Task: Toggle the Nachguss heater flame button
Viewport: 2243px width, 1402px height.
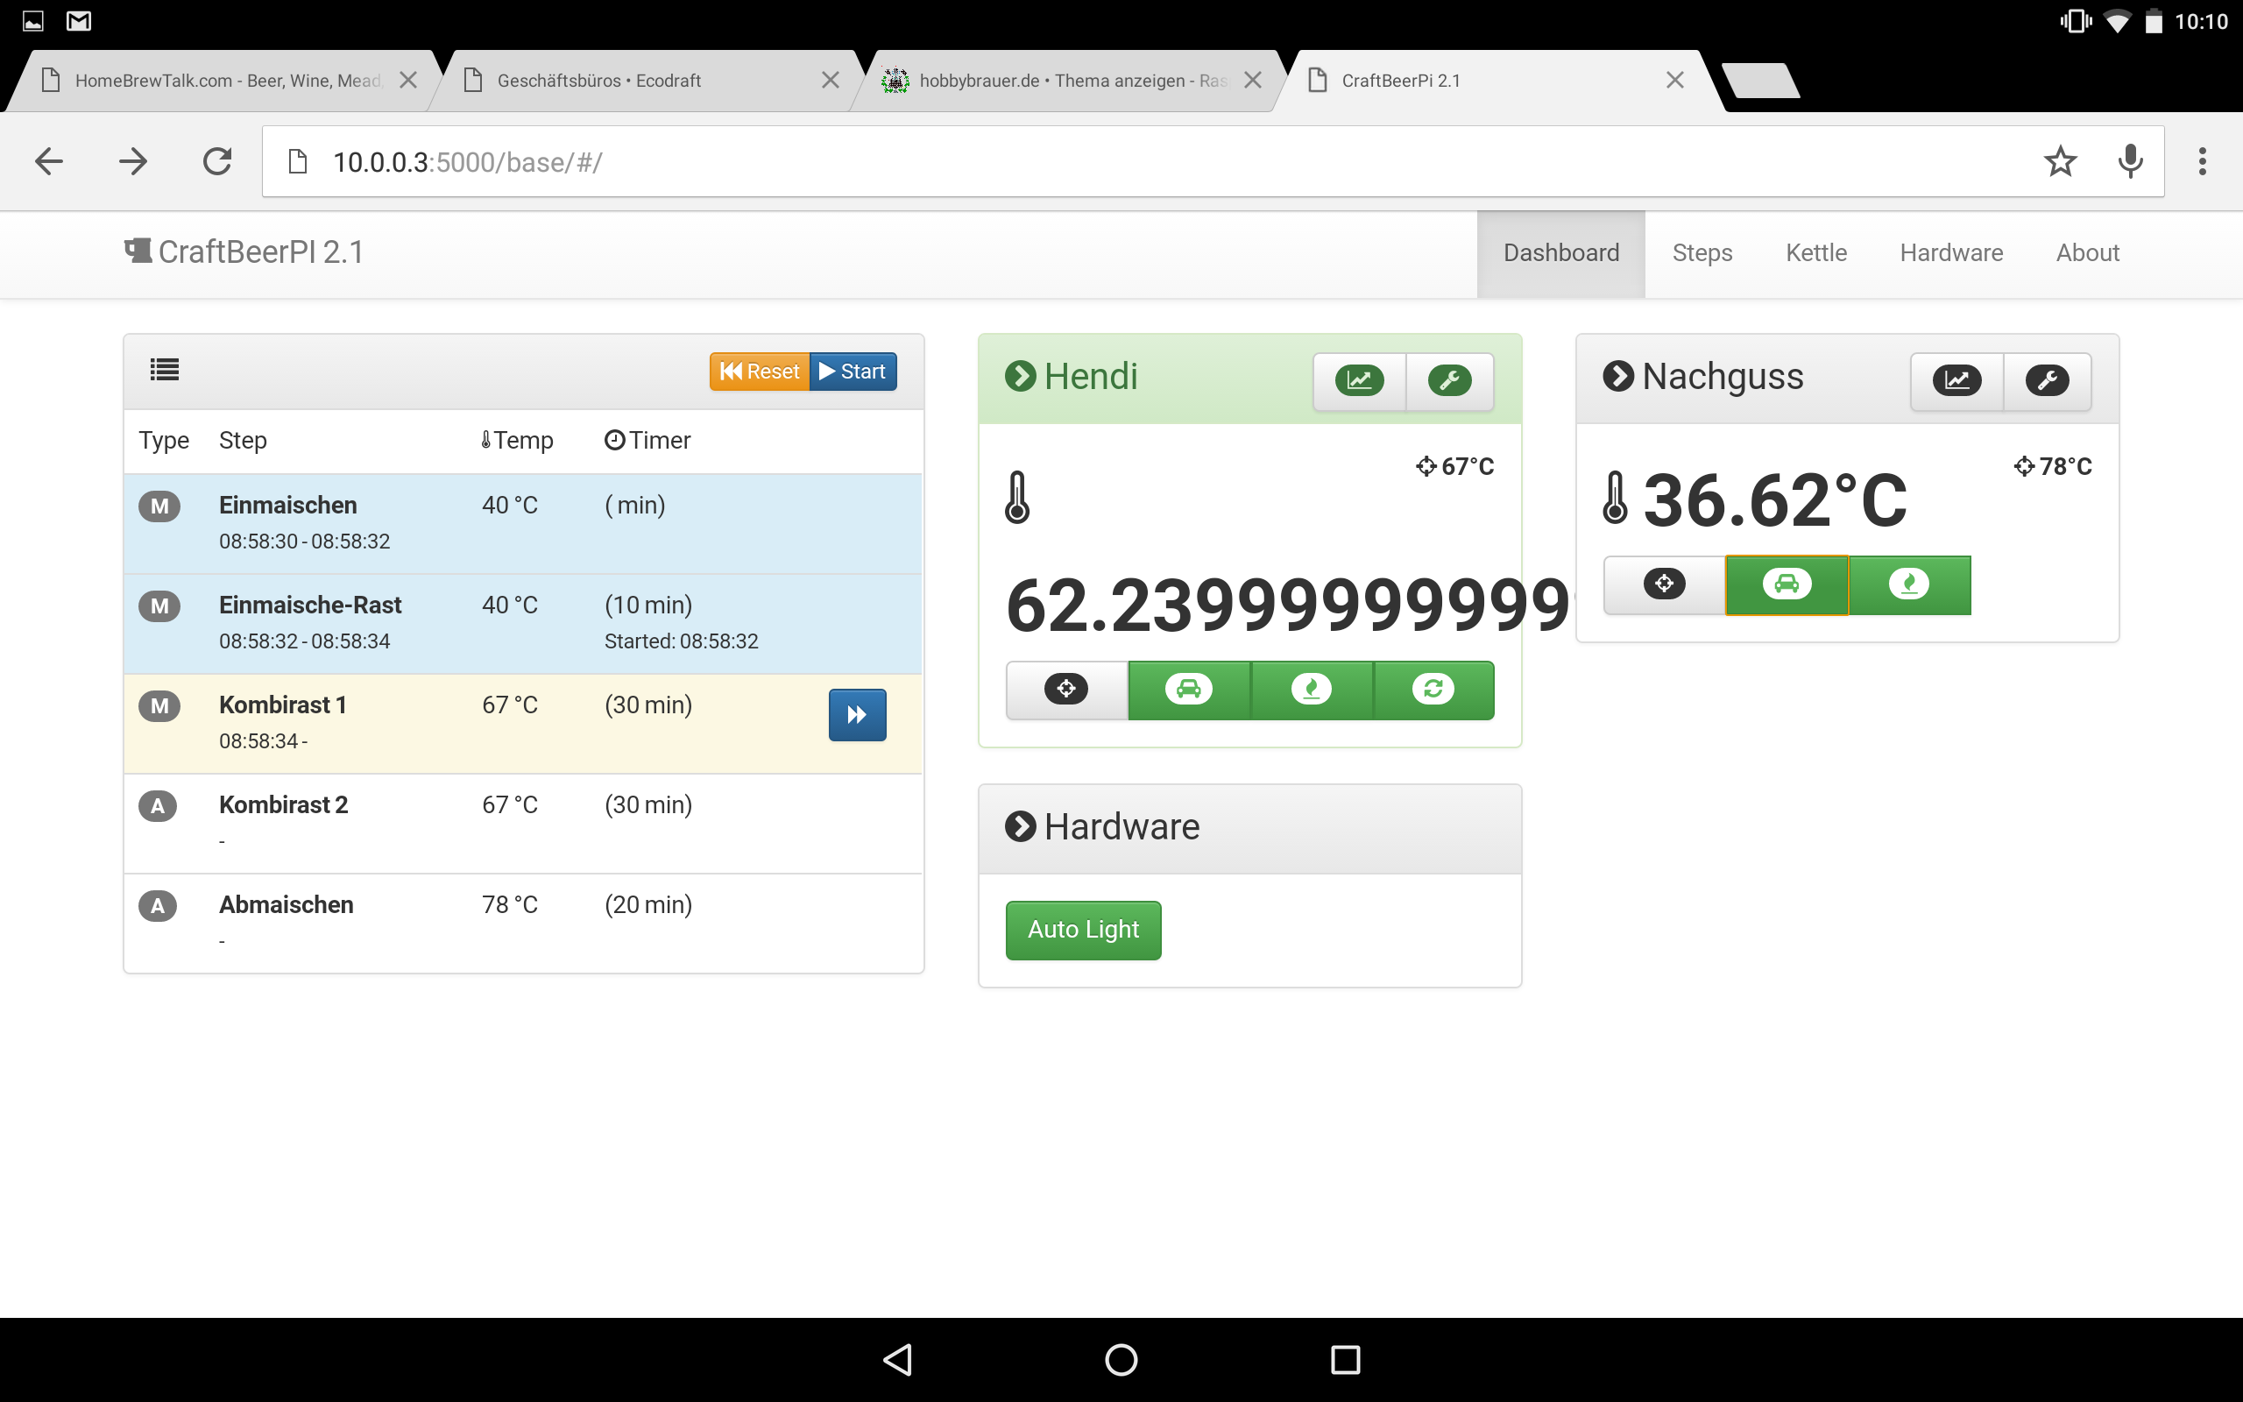Action: [1908, 584]
